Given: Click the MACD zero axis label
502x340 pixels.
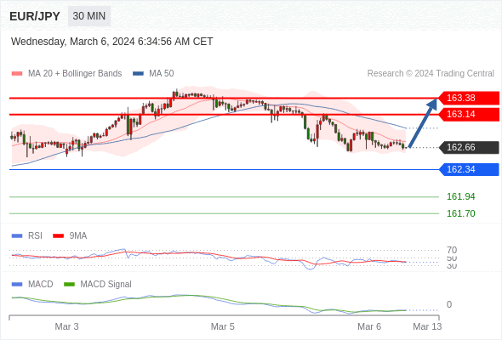Looking at the screenshot, I should 449,304.
